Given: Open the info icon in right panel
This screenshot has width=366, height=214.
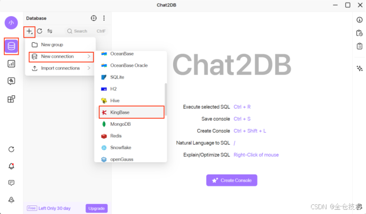Looking at the screenshot, I should [360, 20].
